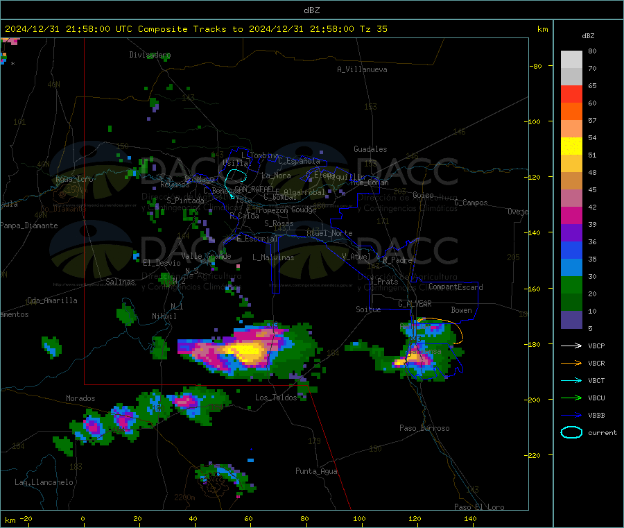
Task: Click the A_Villanueva location label
Action: (x=362, y=69)
